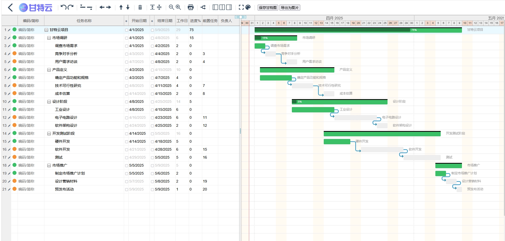Viewport: 505px width, 241px height.
Task: Insert a task above the current row
Action: [83, 7]
